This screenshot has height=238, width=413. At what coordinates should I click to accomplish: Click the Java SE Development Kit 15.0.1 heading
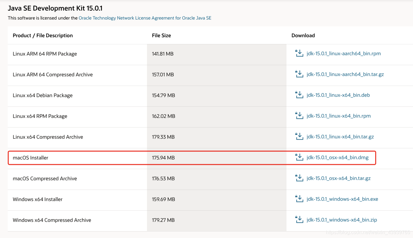55,8
